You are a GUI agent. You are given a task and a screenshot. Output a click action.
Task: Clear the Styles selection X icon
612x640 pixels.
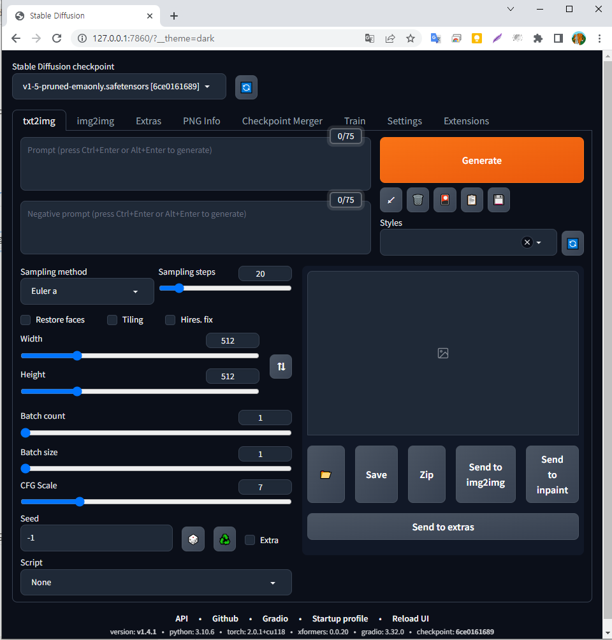pyautogui.click(x=527, y=242)
